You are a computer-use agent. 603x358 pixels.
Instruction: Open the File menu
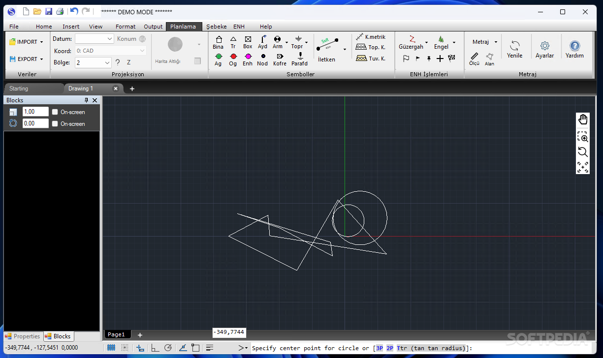(14, 27)
